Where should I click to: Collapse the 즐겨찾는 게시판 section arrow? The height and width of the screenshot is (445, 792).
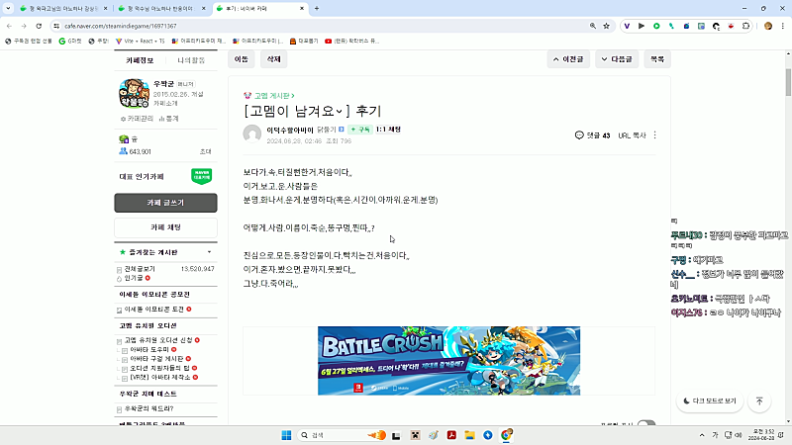pyautogui.click(x=209, y=252)
